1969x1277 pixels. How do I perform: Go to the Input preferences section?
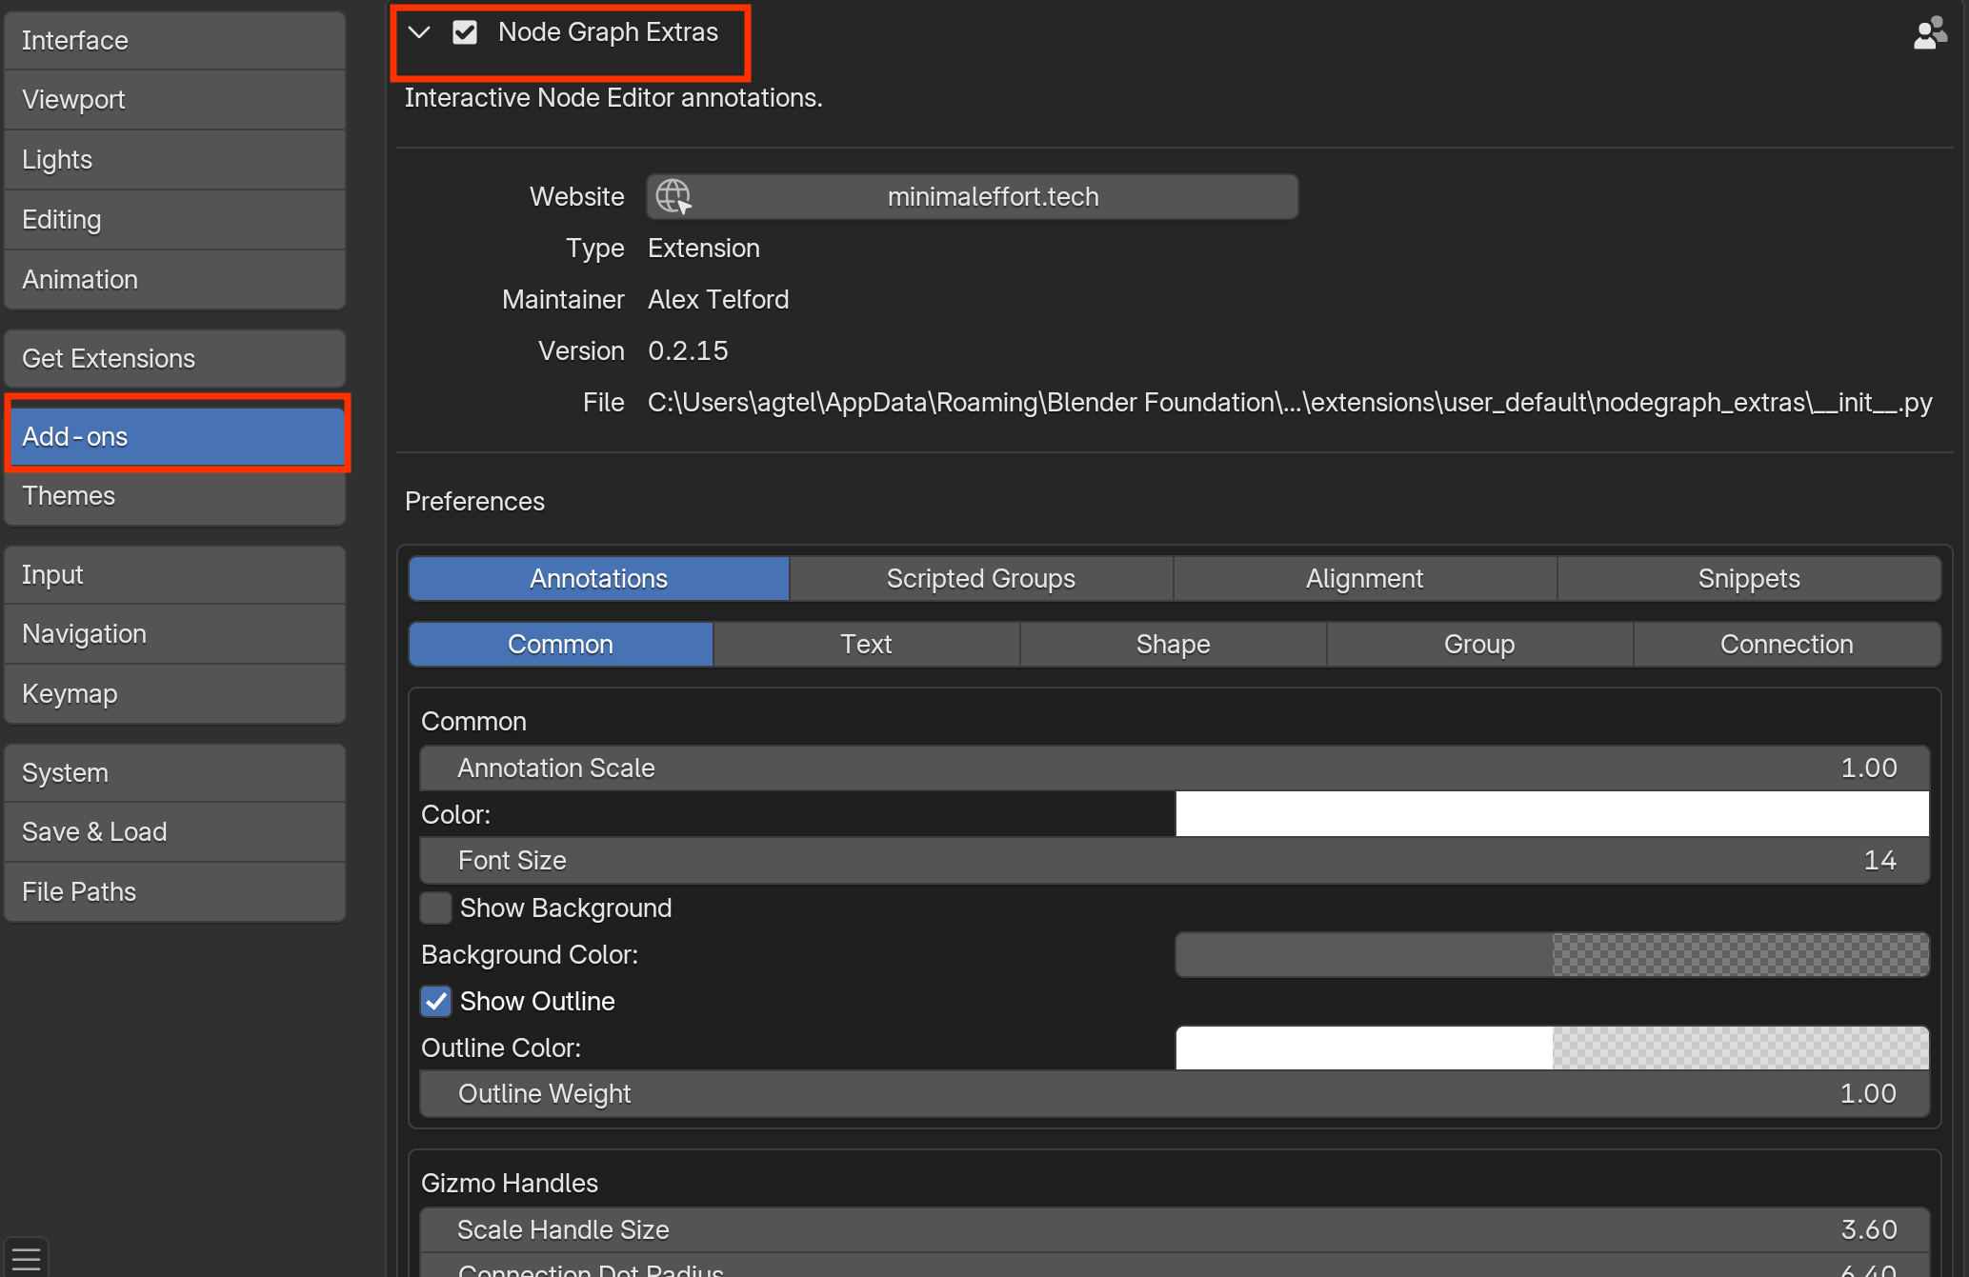pyautogui.click(x=175, y=575)
